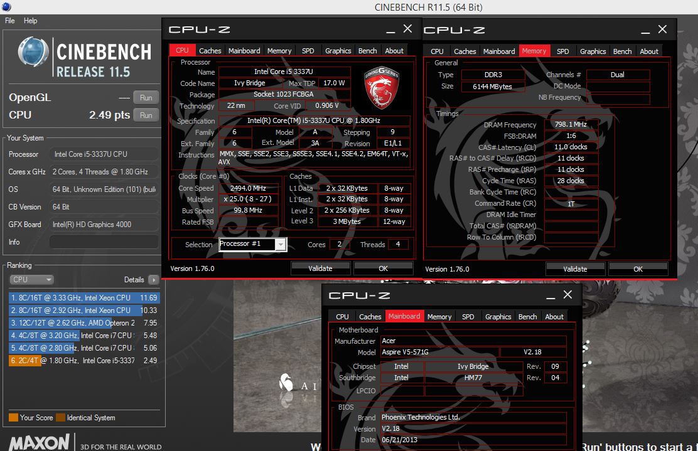The width and height of the screenshot is (698, 451).
Task: Click the 6144 MBytes memory size value
Action: 493,87
